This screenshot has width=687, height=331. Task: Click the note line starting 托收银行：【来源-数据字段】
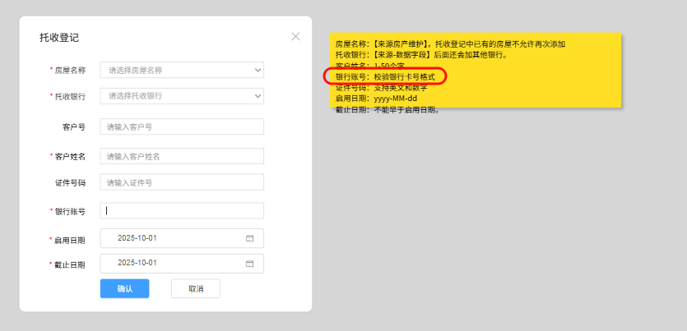coord(421,55)
